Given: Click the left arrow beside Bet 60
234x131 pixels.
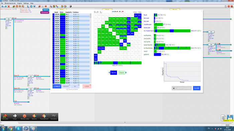Looking at the screenshot, I should coord(109,73).
